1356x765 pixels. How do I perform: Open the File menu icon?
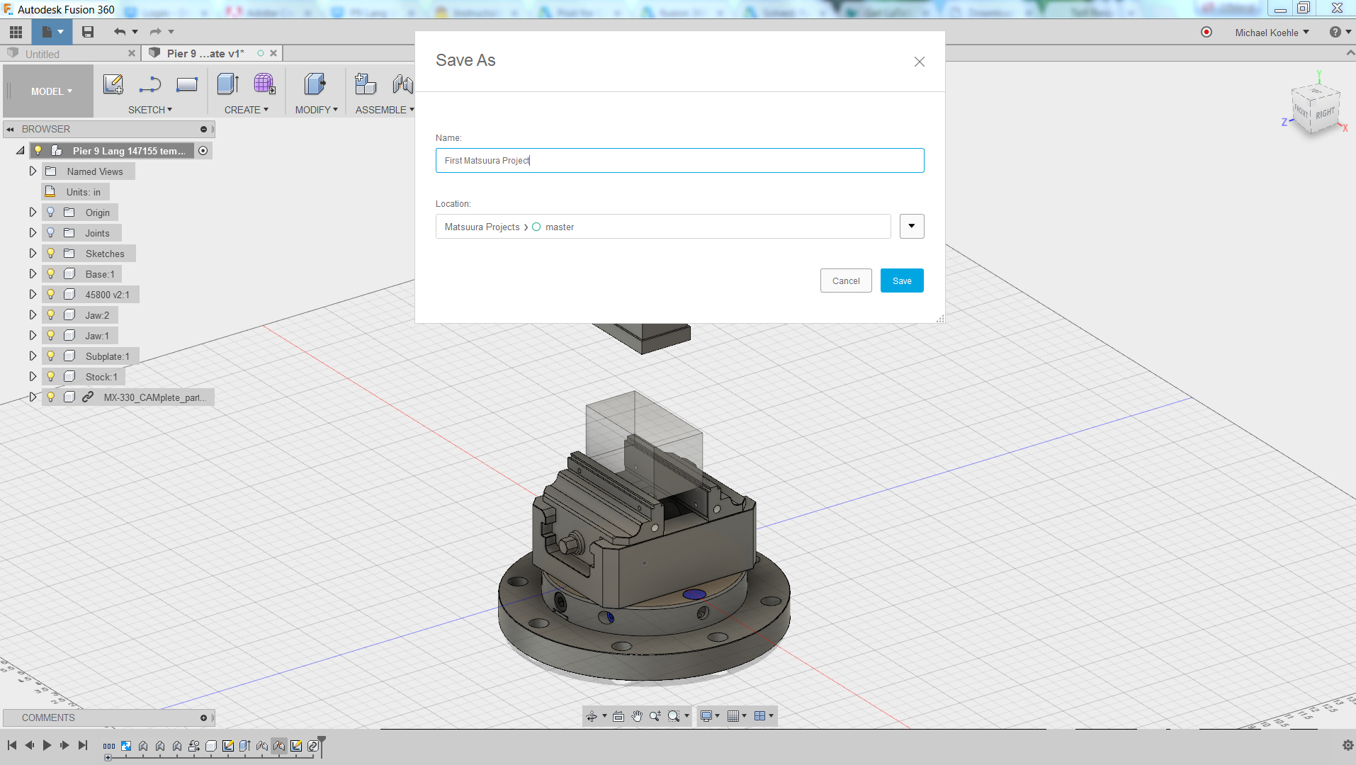(x=52, y=32)
